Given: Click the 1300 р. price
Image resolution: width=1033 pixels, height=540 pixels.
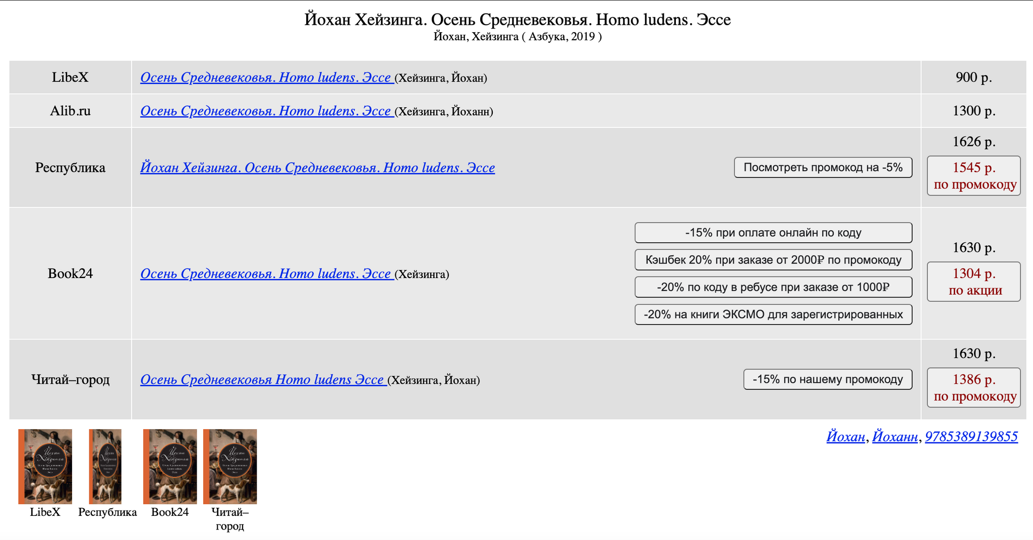Looking at the screenshot, I should point(974,111).
